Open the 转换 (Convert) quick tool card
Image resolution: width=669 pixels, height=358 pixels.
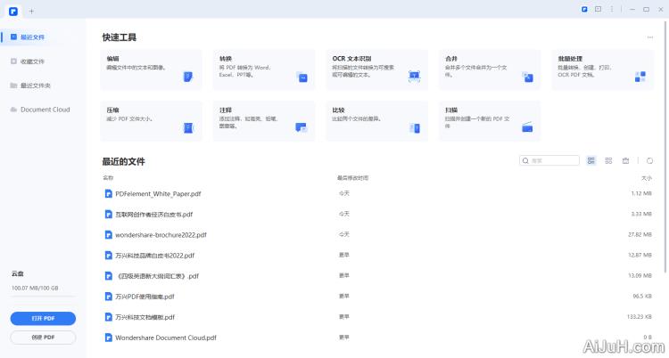(x=264, y=69)
